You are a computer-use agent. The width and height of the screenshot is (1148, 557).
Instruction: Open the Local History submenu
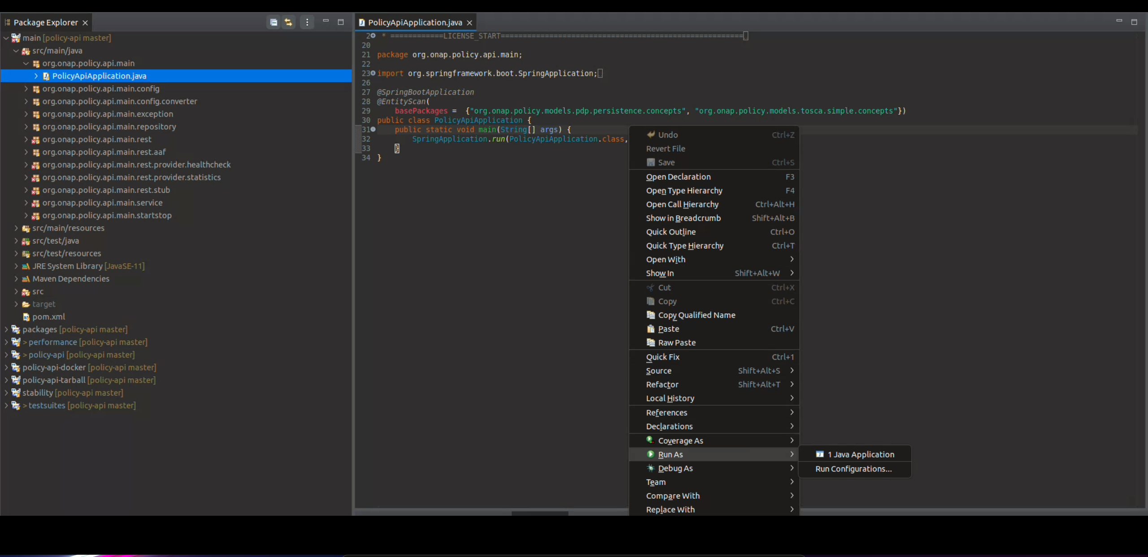714,398
